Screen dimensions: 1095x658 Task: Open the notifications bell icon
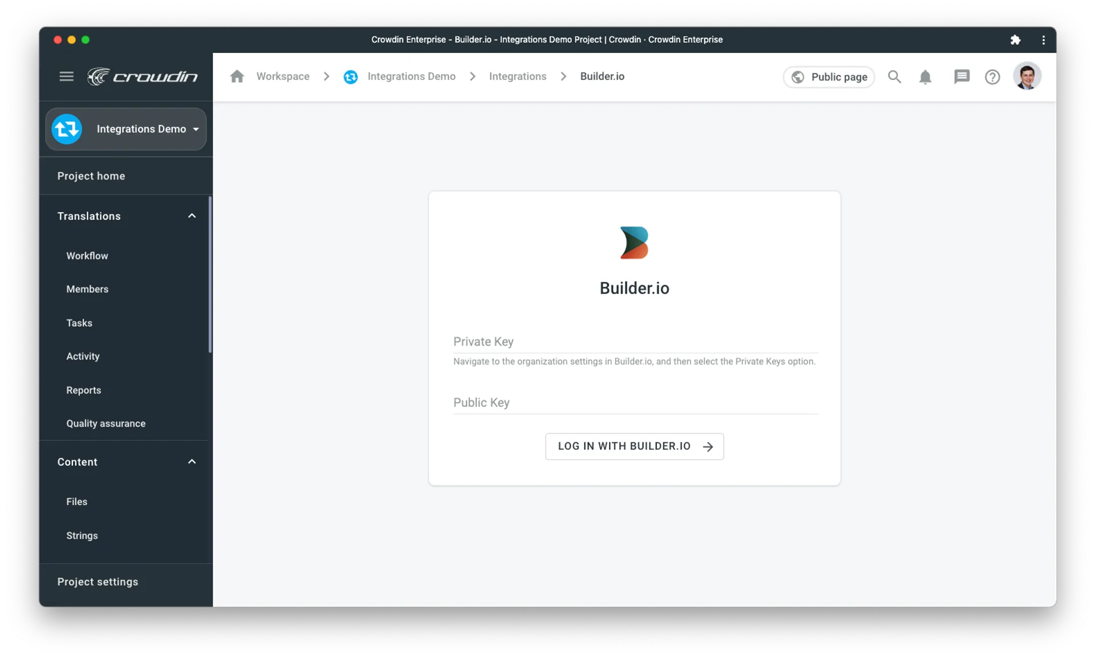coord(925,77)
